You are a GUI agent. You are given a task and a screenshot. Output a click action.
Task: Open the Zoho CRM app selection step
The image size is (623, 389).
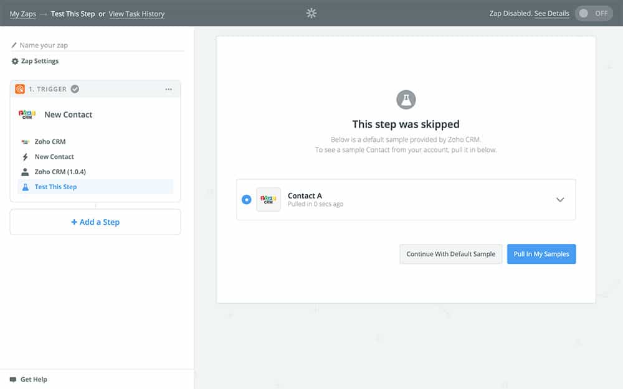(x=50, y=142)
